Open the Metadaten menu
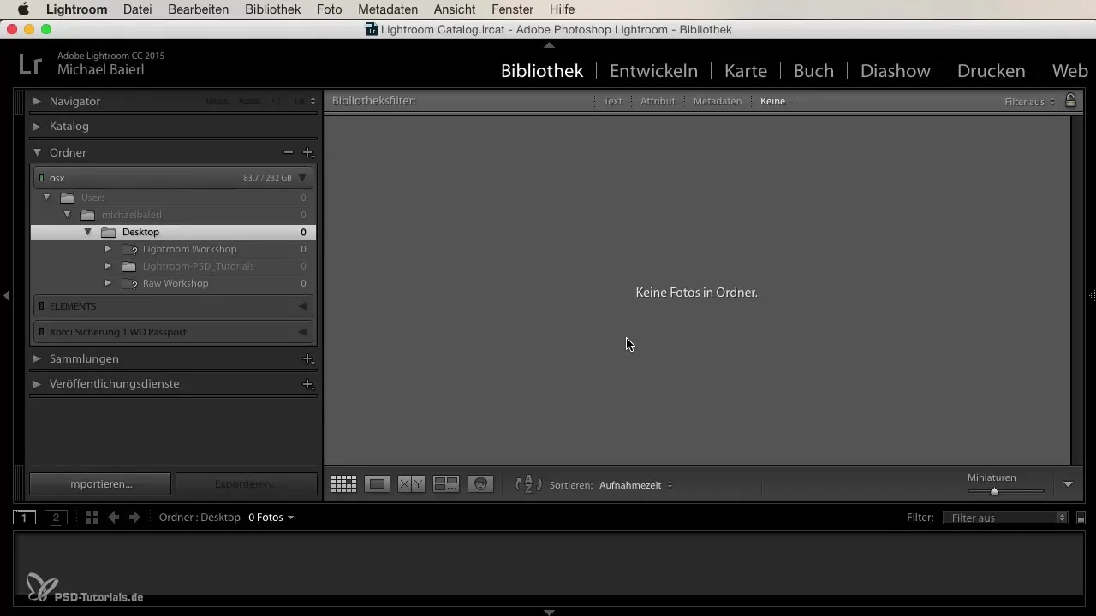The height and width of the screenshot is (616, 1096). (388, 9)
